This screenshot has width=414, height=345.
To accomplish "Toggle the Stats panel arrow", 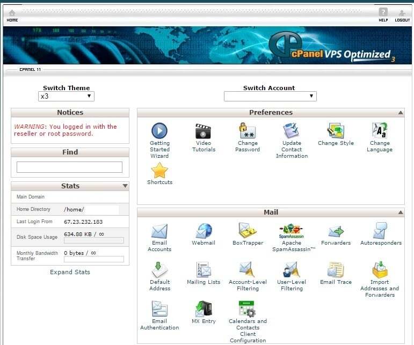I will coord(125,186).
